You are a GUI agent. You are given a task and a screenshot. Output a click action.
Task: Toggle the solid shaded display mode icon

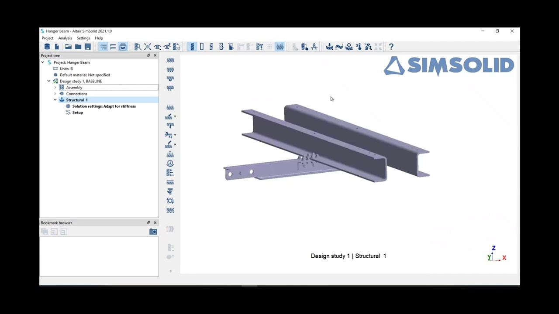click(x=192, y=47)
